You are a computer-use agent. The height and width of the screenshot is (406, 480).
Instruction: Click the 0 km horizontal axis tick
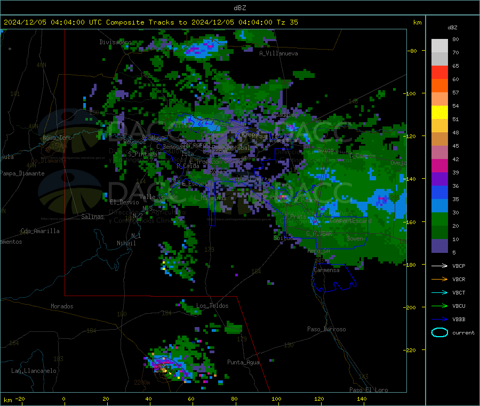[x=63, y=399]
